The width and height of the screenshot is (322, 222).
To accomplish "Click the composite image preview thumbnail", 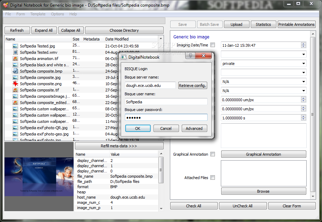I will tap(39, 177).
